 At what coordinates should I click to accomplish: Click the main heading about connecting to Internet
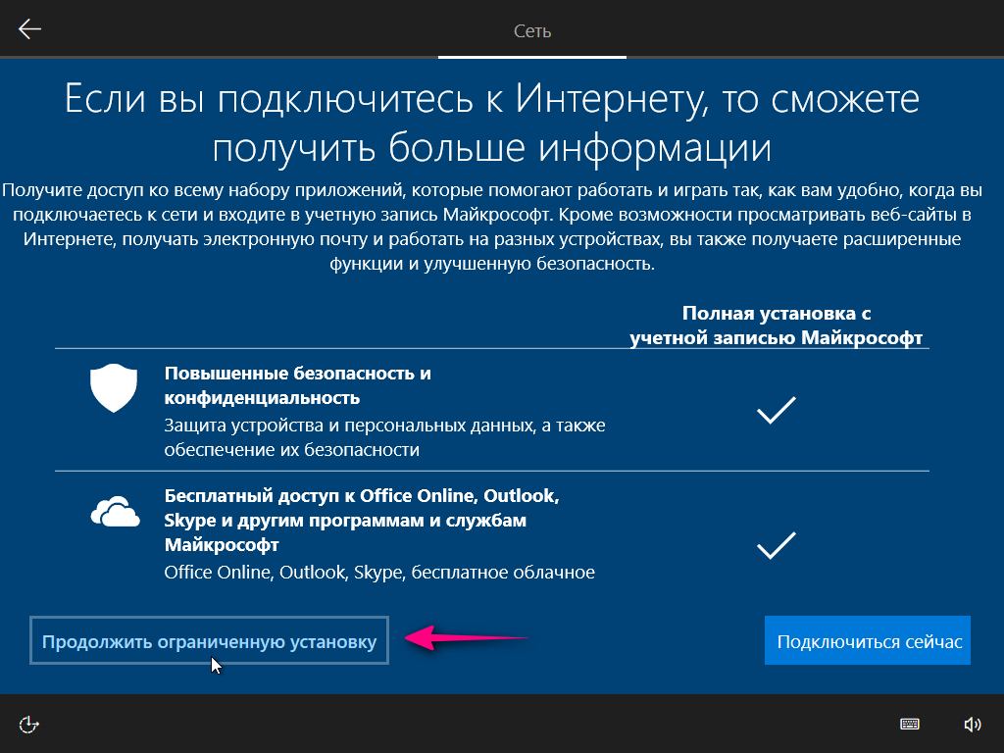click(492, 123)
